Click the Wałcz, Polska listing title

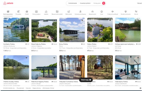92,44
